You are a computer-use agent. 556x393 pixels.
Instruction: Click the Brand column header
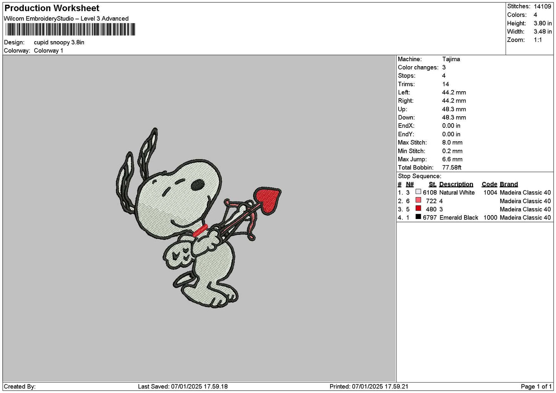(x=509, y=184)
